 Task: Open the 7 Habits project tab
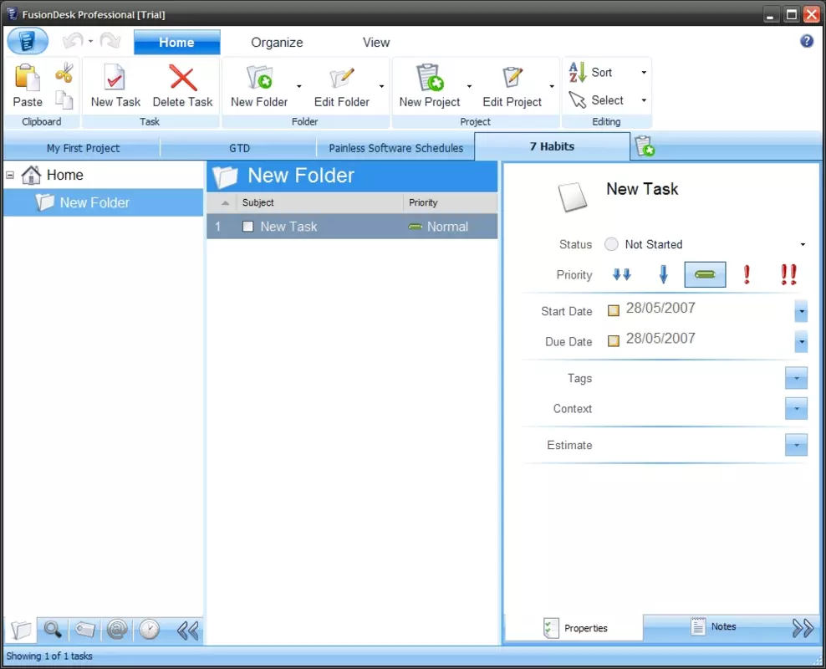(552, 146)
